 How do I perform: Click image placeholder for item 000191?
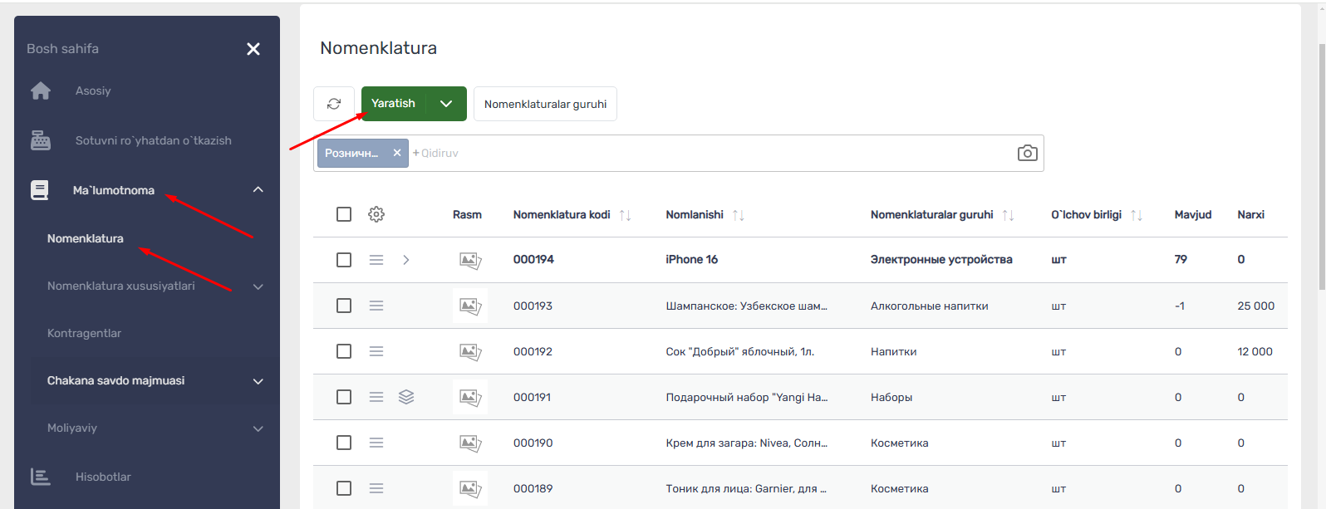[x=470, y=397]
